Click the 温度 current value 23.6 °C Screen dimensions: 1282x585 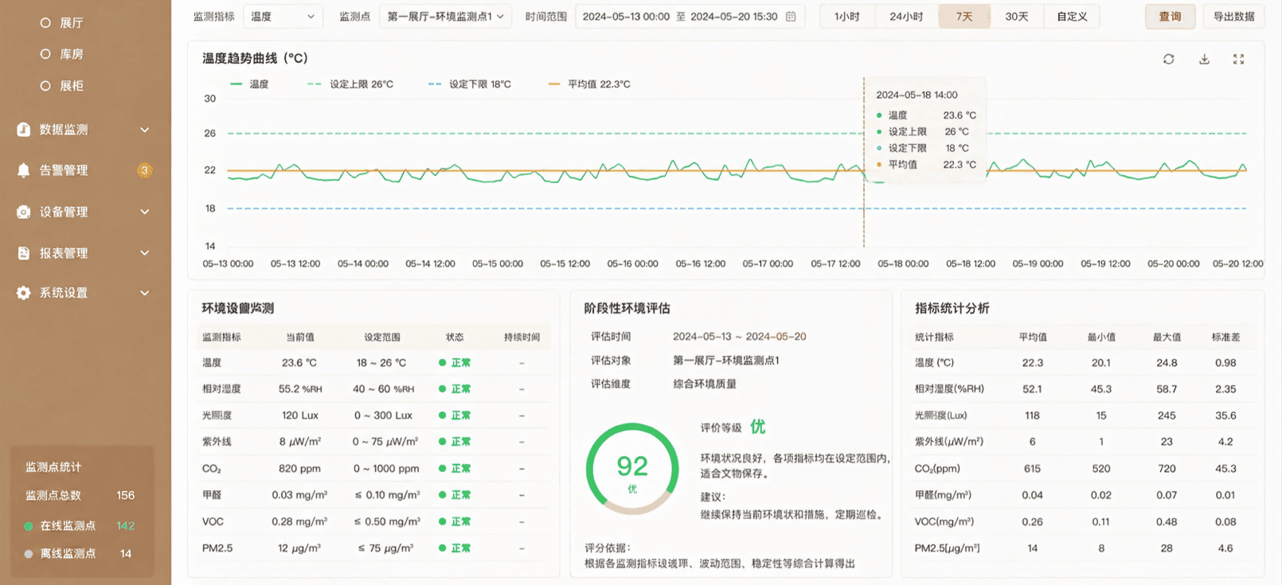[299, 363]
